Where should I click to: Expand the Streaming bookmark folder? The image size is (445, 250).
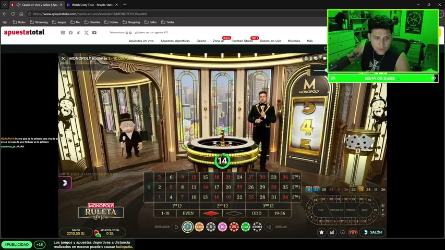pyautogui.click(x=39, y=22)
